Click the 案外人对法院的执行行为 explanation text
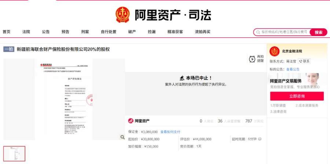330x164 pixels. point(196,85)
